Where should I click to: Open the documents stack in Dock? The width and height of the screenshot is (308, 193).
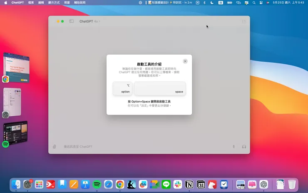click(280, 184)
